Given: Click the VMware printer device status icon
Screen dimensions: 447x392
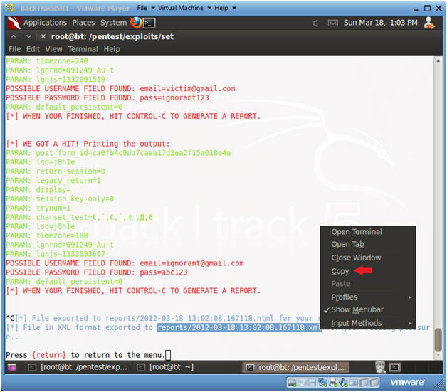Looking at the screenshot, I should tap(332, 383).
